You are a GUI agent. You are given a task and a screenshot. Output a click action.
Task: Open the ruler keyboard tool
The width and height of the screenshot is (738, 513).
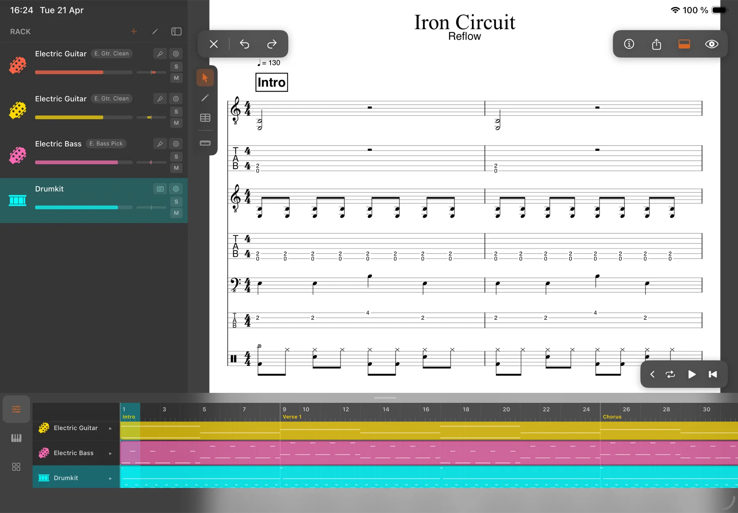pos(205,143)
